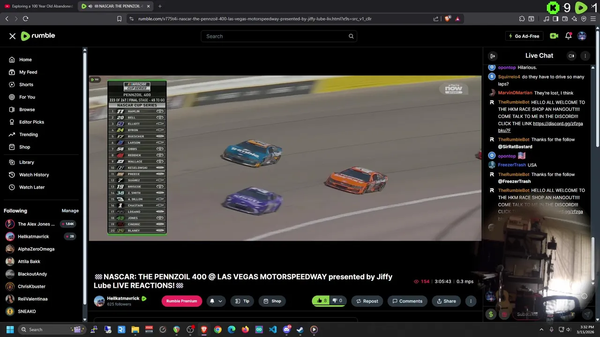Image resolution: width=600 pixels, height=337 pixels.
Task: Click the Brave Shields lion icon
Action: 447,19
